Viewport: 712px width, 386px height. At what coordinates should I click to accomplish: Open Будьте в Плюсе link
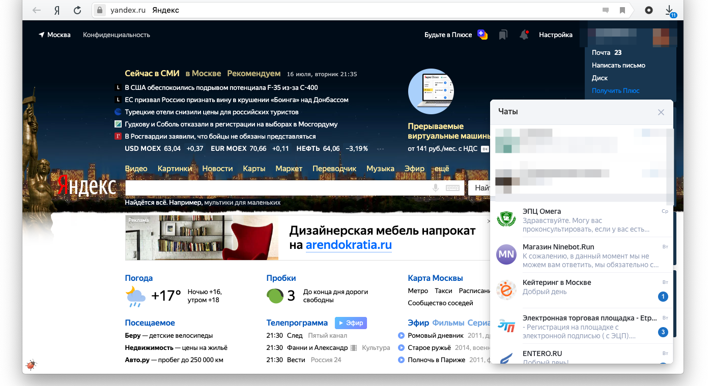click(x=448, y=35)
